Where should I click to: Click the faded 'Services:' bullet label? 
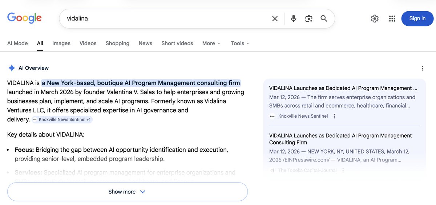[x=28, y=172]
